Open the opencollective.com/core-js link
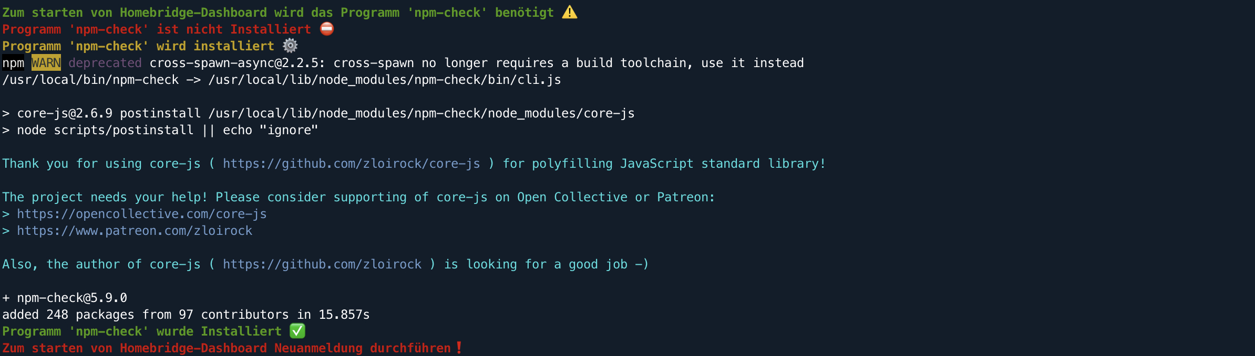The width and height of the screenshot is (1255, 356). pyautogui.click(x=141, y=214)
